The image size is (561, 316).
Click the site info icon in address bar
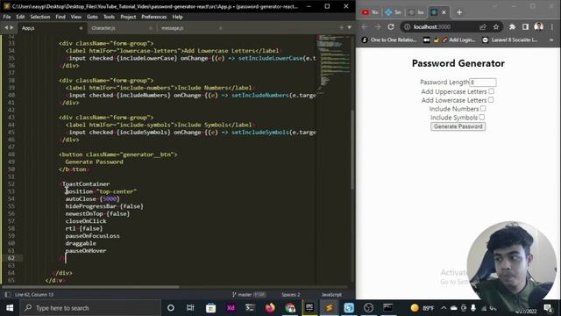(x=407, y=27)
